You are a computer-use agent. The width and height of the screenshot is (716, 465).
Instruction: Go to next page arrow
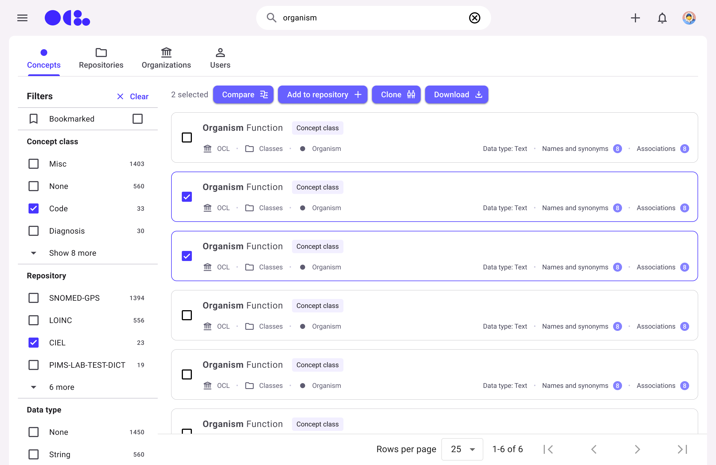tap(637, 449)
